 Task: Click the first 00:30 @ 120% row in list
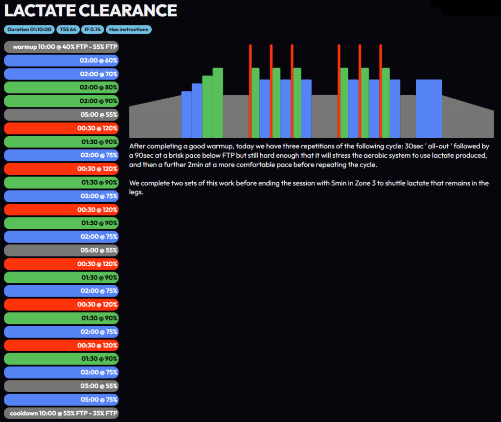tap(61, 128)
